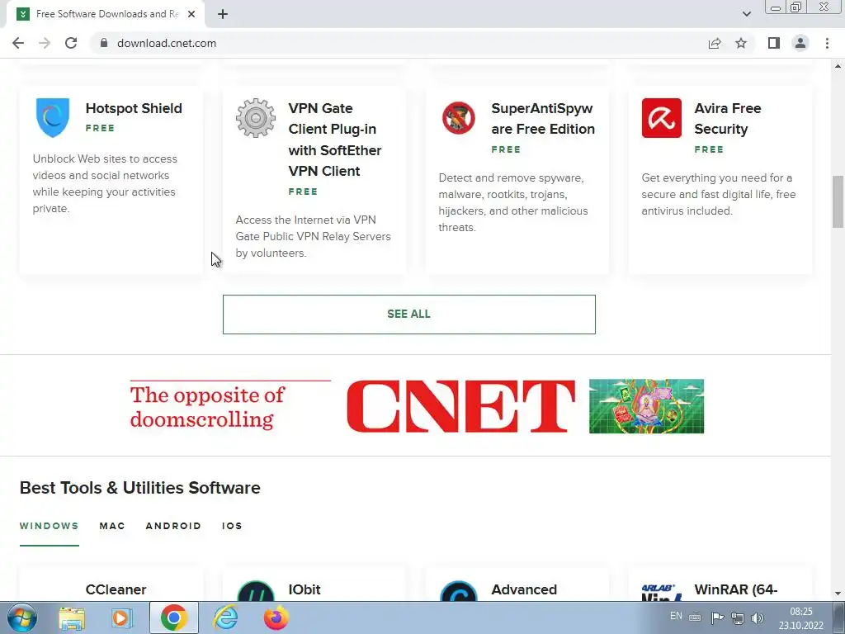Image resolution: width=845 pixels, height=634 pixels.
Task: Click the on-screen keyboard tray icon
Action: [x=695, y=617]
